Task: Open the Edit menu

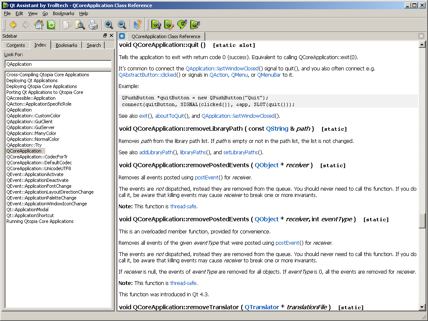Action: click(19, 13)
